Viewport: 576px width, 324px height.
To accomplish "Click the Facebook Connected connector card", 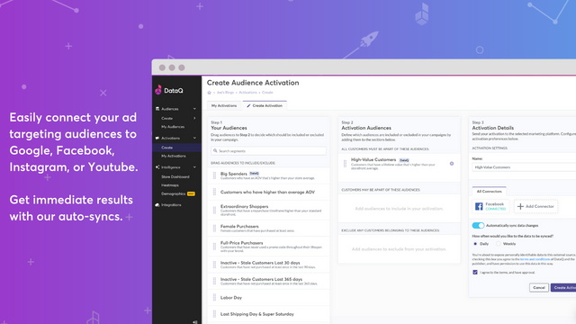I will pyautogui.click(x=490, y=206).
